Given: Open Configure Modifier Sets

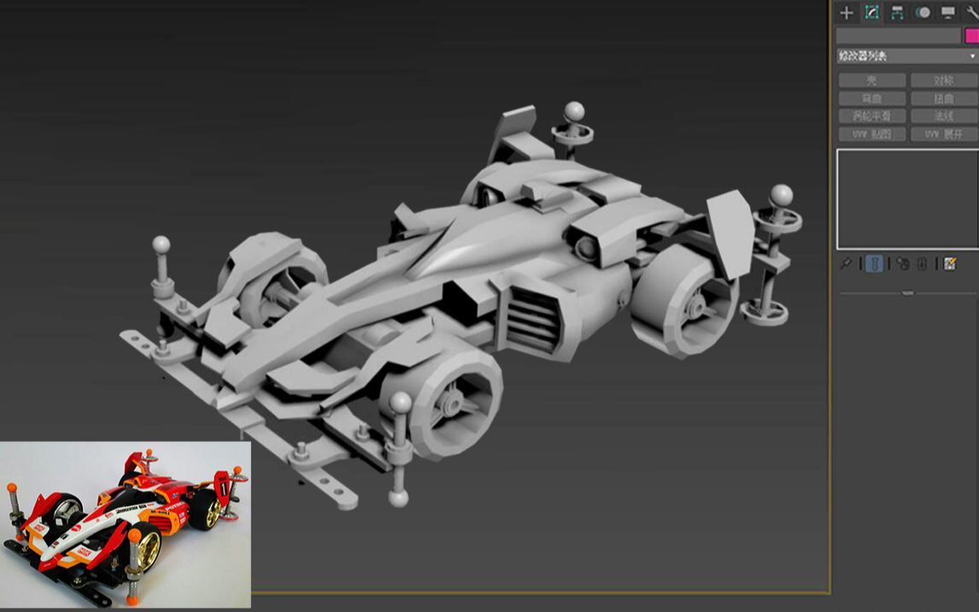Looking at the screenshot, I should [950, 265].
